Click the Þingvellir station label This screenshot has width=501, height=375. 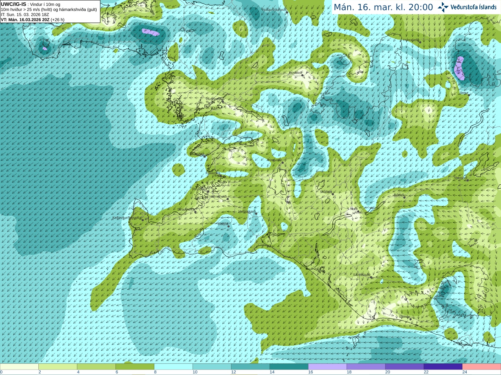[274, 160]
